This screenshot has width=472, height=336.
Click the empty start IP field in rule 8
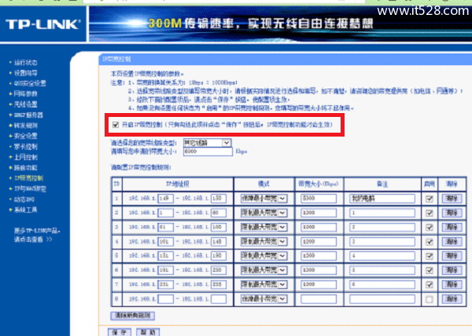click(x=165, y=299)
